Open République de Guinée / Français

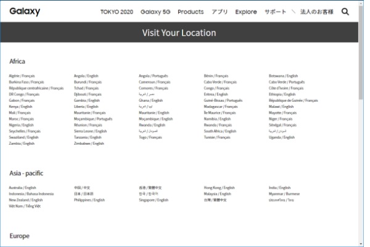[x=294, y=100]
